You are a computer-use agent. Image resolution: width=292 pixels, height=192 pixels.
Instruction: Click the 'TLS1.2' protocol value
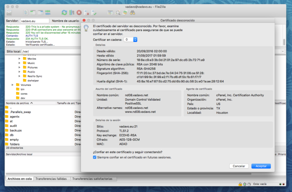(124, 131)
